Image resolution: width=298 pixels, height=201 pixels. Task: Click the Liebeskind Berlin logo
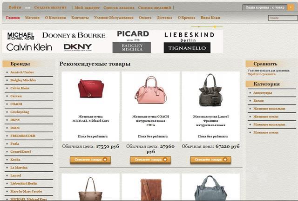[x=189, y=37]
